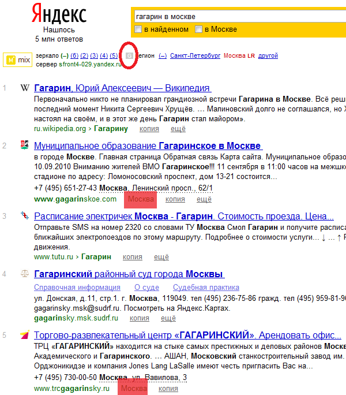Open 'Гагаринский районный суд города Москвы' result
346x395 pixels.
point(129,274)
